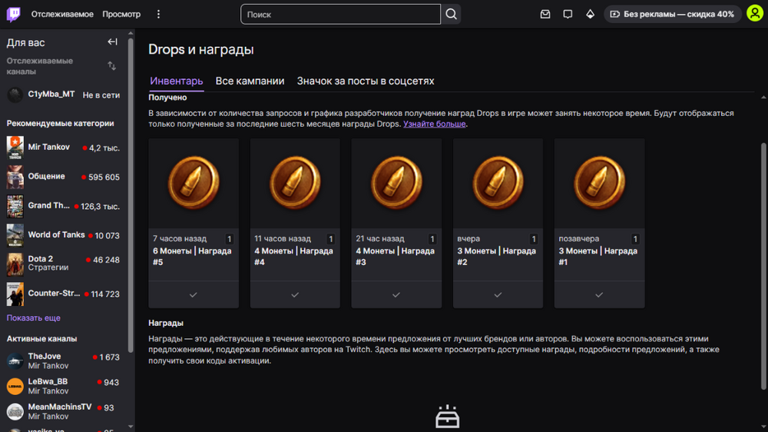
Task: Click the rewards chest icon at bottom
Action: pyautogui.click(x=447, y=417)
